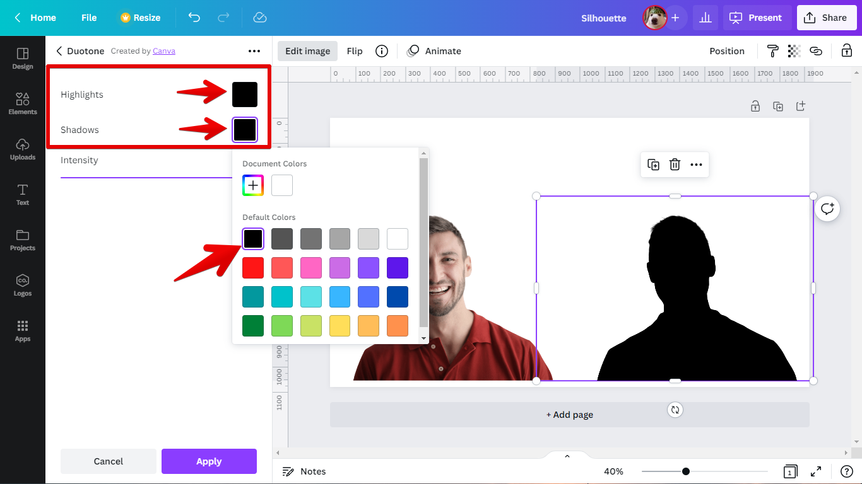Image resolution: width=862 pixels, height=484 pixels.
Task: Click the Edit image button
Action: click(x=307, y=51)
